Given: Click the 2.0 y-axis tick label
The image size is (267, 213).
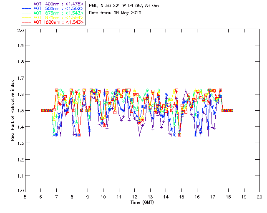Looking at the screenshot, I should click(x=20, y=30).
